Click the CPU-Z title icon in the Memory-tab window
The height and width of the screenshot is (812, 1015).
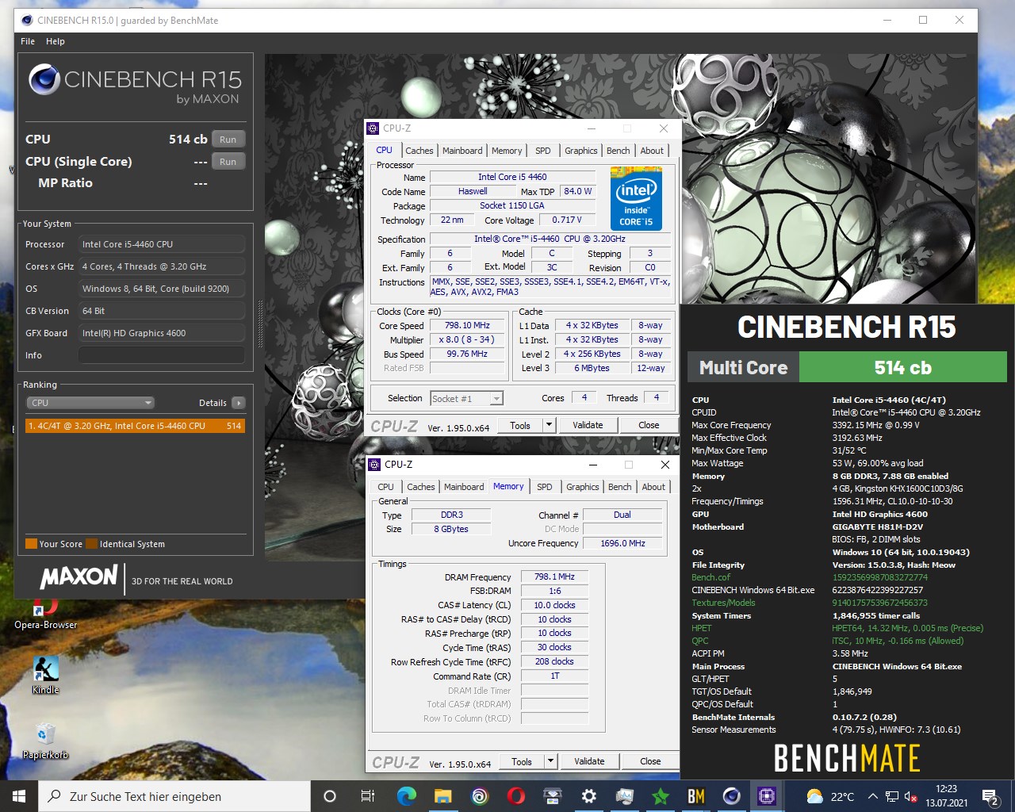375,465
